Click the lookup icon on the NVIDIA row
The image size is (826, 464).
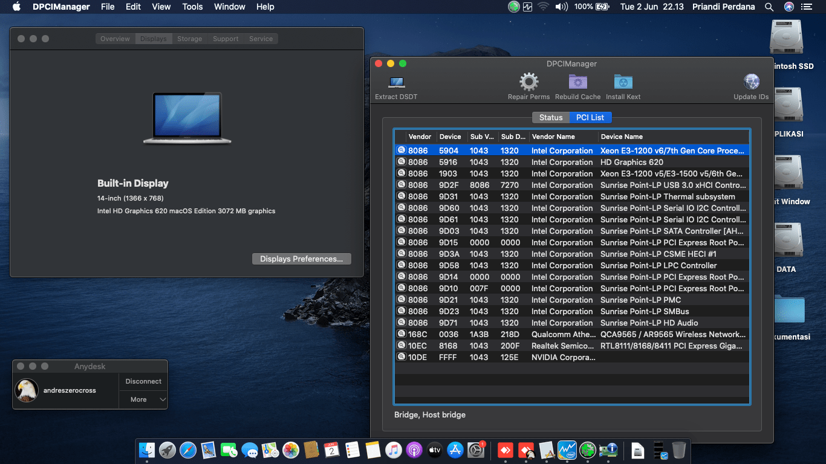(401, 357)
